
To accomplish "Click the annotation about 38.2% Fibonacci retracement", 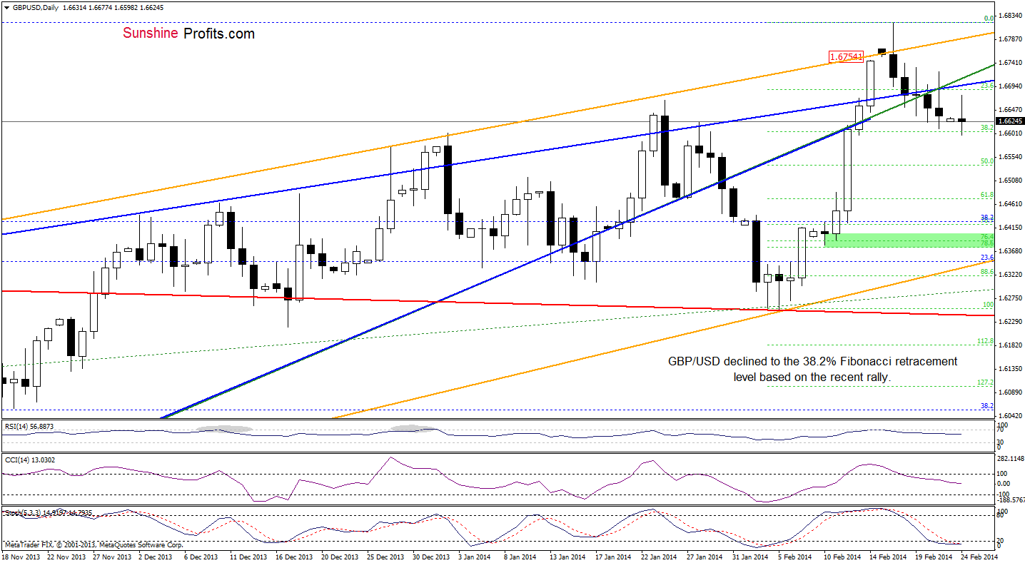I will (x=812, y=369).
